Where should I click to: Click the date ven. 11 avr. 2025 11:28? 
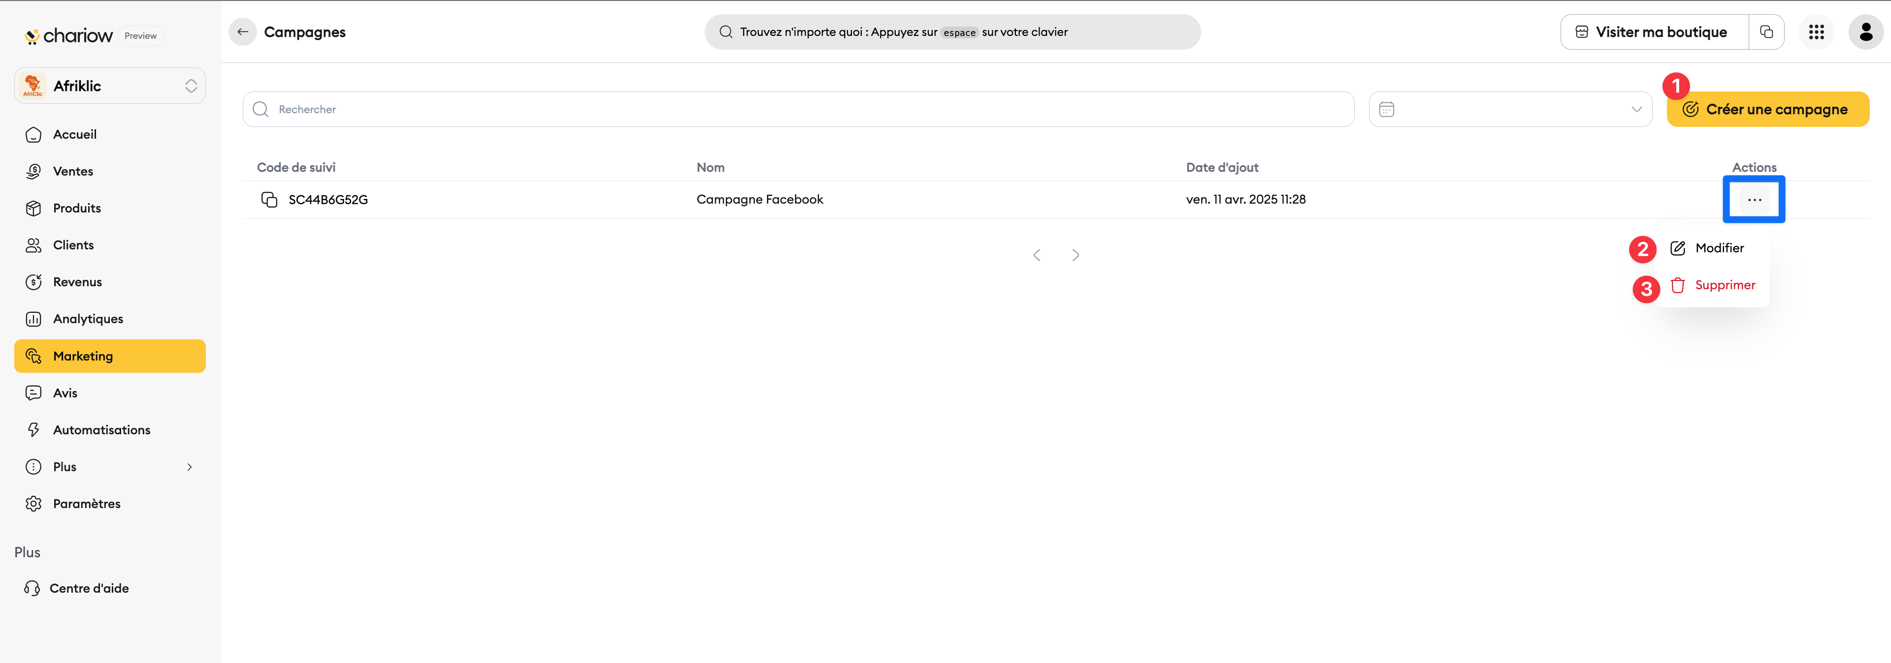[x=1246, y=200]
